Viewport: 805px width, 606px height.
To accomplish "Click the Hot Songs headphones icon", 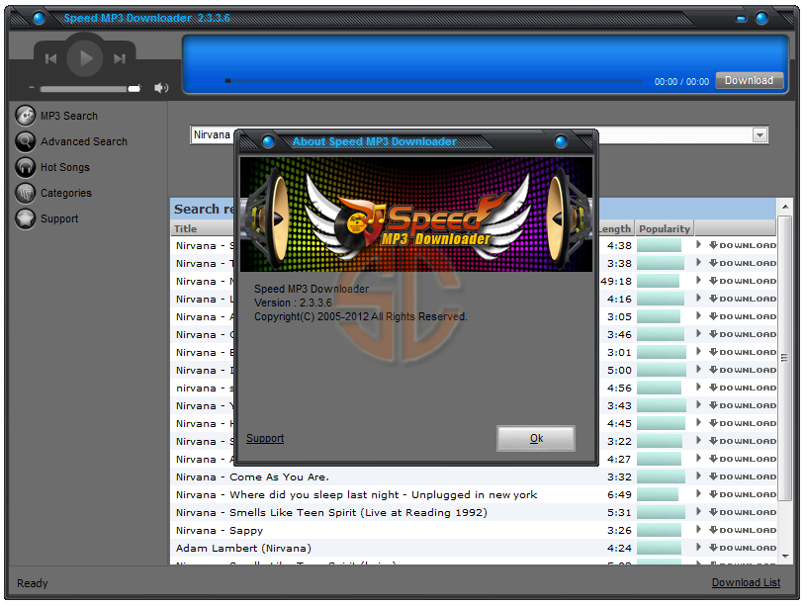I will coord(25,167).
